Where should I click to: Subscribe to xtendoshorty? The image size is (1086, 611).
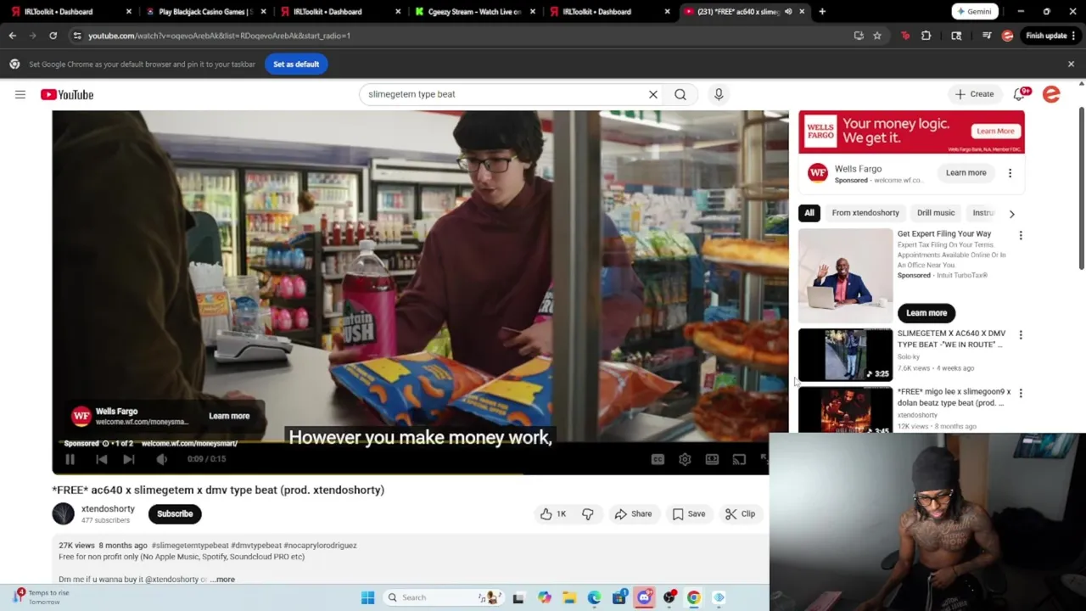(x=175, y=513)
